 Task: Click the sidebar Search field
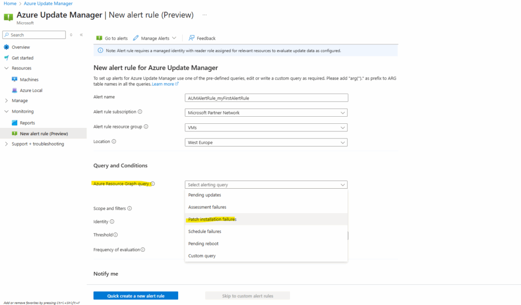point(34,35)
